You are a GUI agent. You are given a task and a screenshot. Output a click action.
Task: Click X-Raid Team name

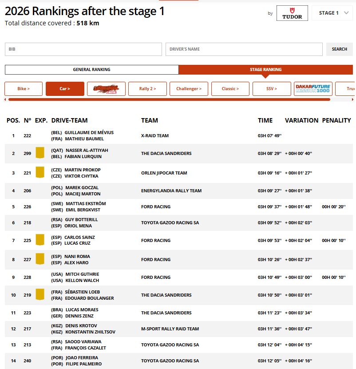(155, 136)
